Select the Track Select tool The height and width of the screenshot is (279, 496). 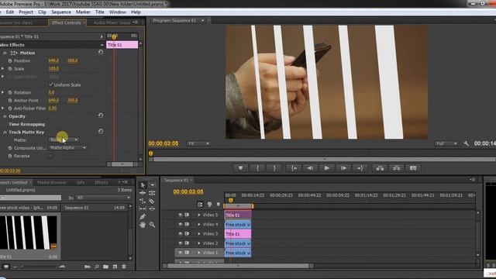pyautogui.click(x=152, y=185)
